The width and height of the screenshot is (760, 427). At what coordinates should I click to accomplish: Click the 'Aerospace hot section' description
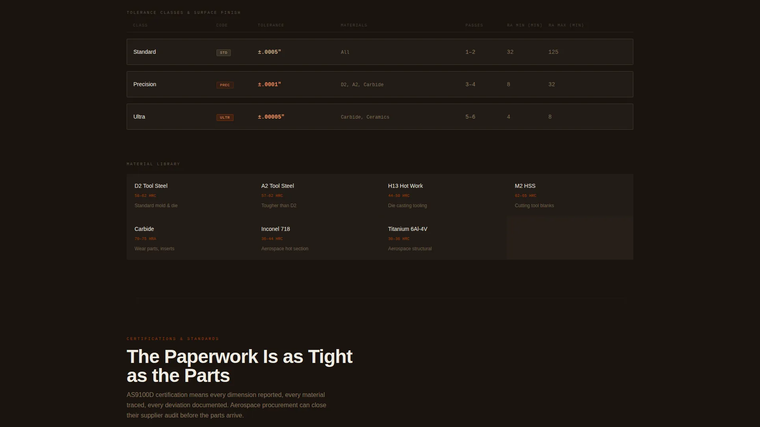point(285,249)
